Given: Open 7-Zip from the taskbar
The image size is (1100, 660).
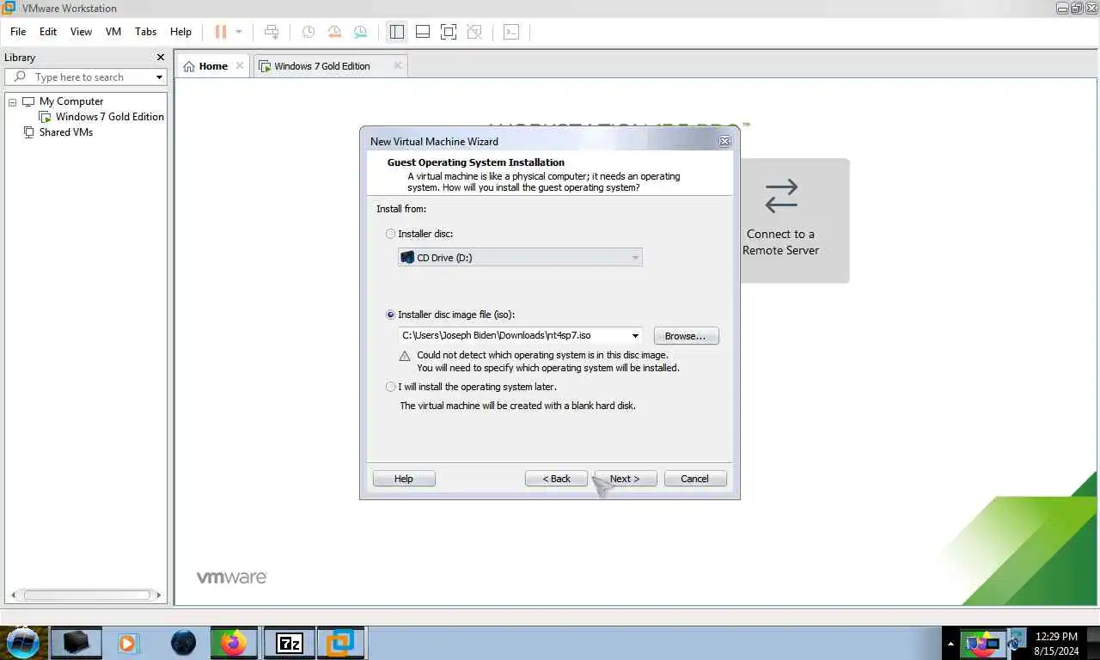Looking at the screenshot, I should 289,642.
